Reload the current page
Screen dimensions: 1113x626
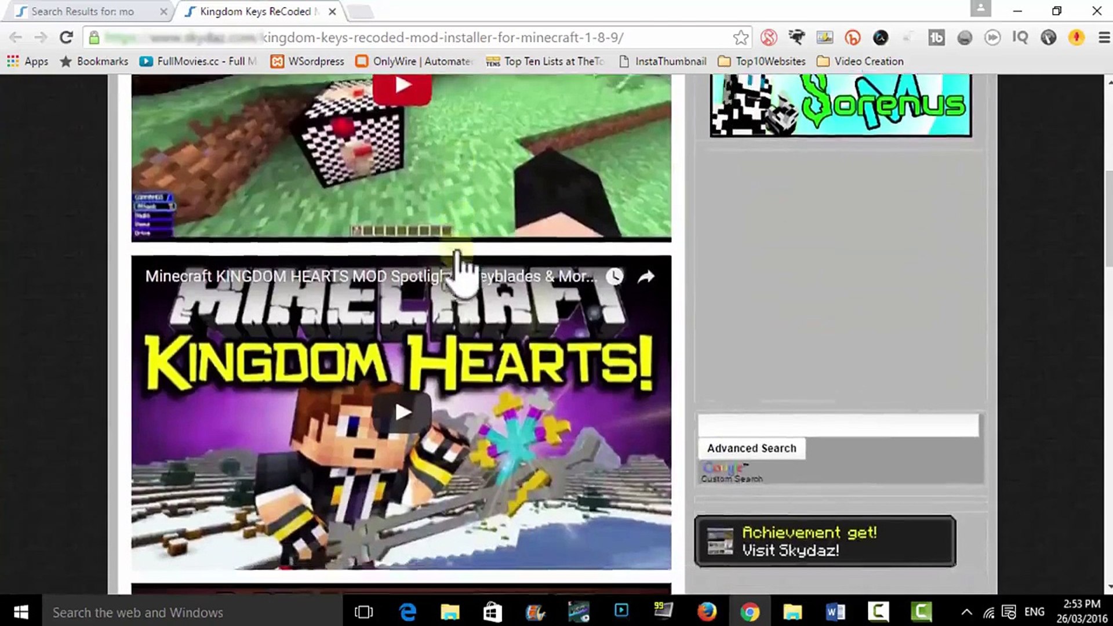[x=66, y=38]
